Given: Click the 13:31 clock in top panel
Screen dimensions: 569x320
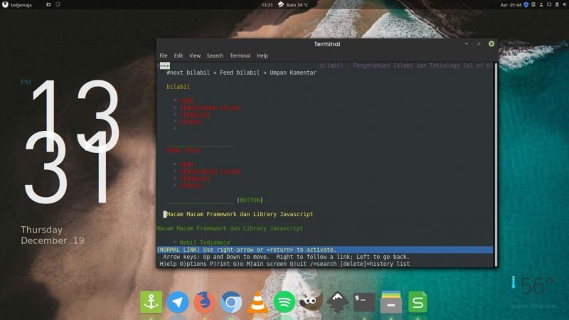Looking at the screenshot, I should click(x=267, y=5).
